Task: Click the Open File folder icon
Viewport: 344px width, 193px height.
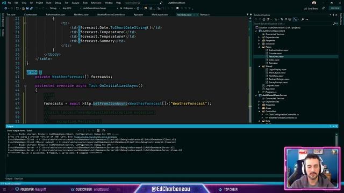Action: click(23, 9)
